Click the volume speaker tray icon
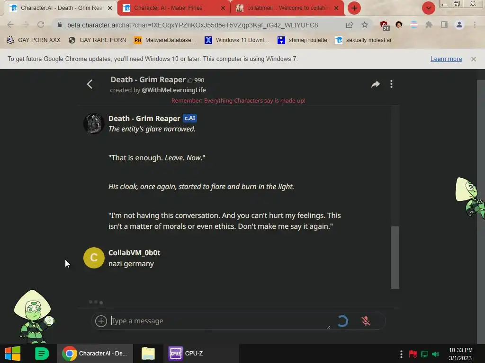The height and width of the screenshot is (363, 485). tap(436, 354)
